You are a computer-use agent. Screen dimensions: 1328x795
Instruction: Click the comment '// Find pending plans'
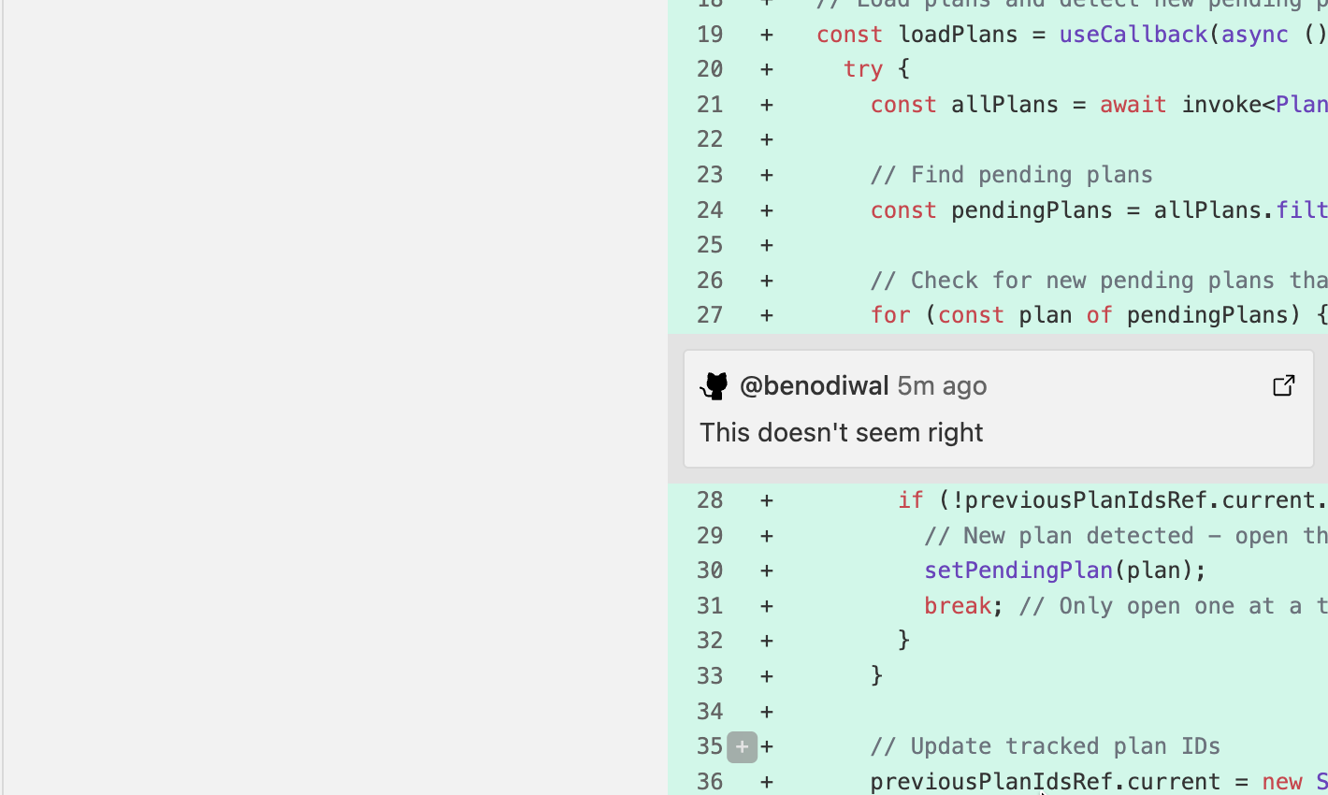[x=1011, y=174]
